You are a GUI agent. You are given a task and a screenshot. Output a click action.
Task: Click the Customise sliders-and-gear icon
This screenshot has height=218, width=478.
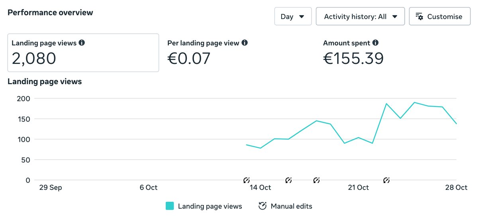click(x=419, y=16)
